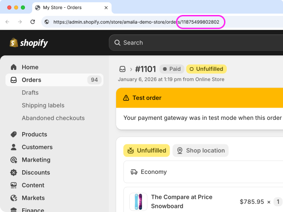Click the magnifier search icon

(117, 43)
